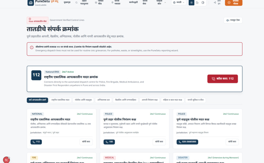Click the पुणे शहर पोलीस नियंत्रण कक्ष title
264x163 pixels.
click(x=120, y=120)
